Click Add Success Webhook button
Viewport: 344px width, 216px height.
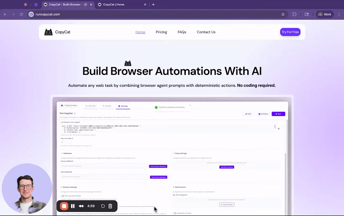[158, 166]
